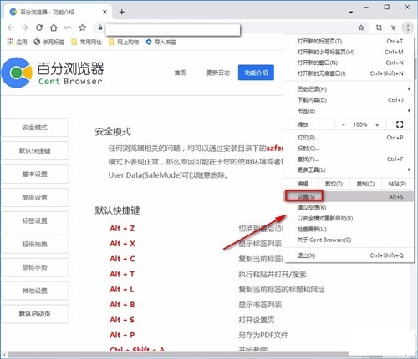Image resolution: width=418 pixels, height=359 pixels.
Task: Click 剪切(T) in the edit row
Action: (334, 184)
